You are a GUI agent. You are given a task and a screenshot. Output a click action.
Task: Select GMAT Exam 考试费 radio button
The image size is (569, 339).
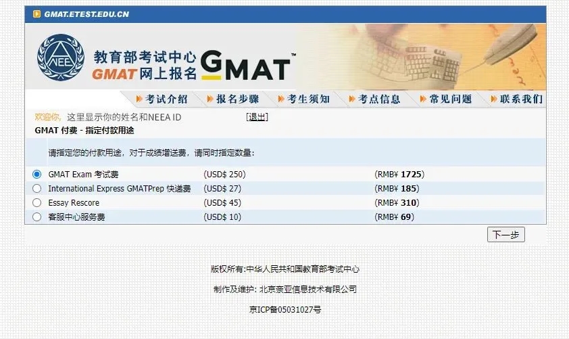[x=37, y=174]
